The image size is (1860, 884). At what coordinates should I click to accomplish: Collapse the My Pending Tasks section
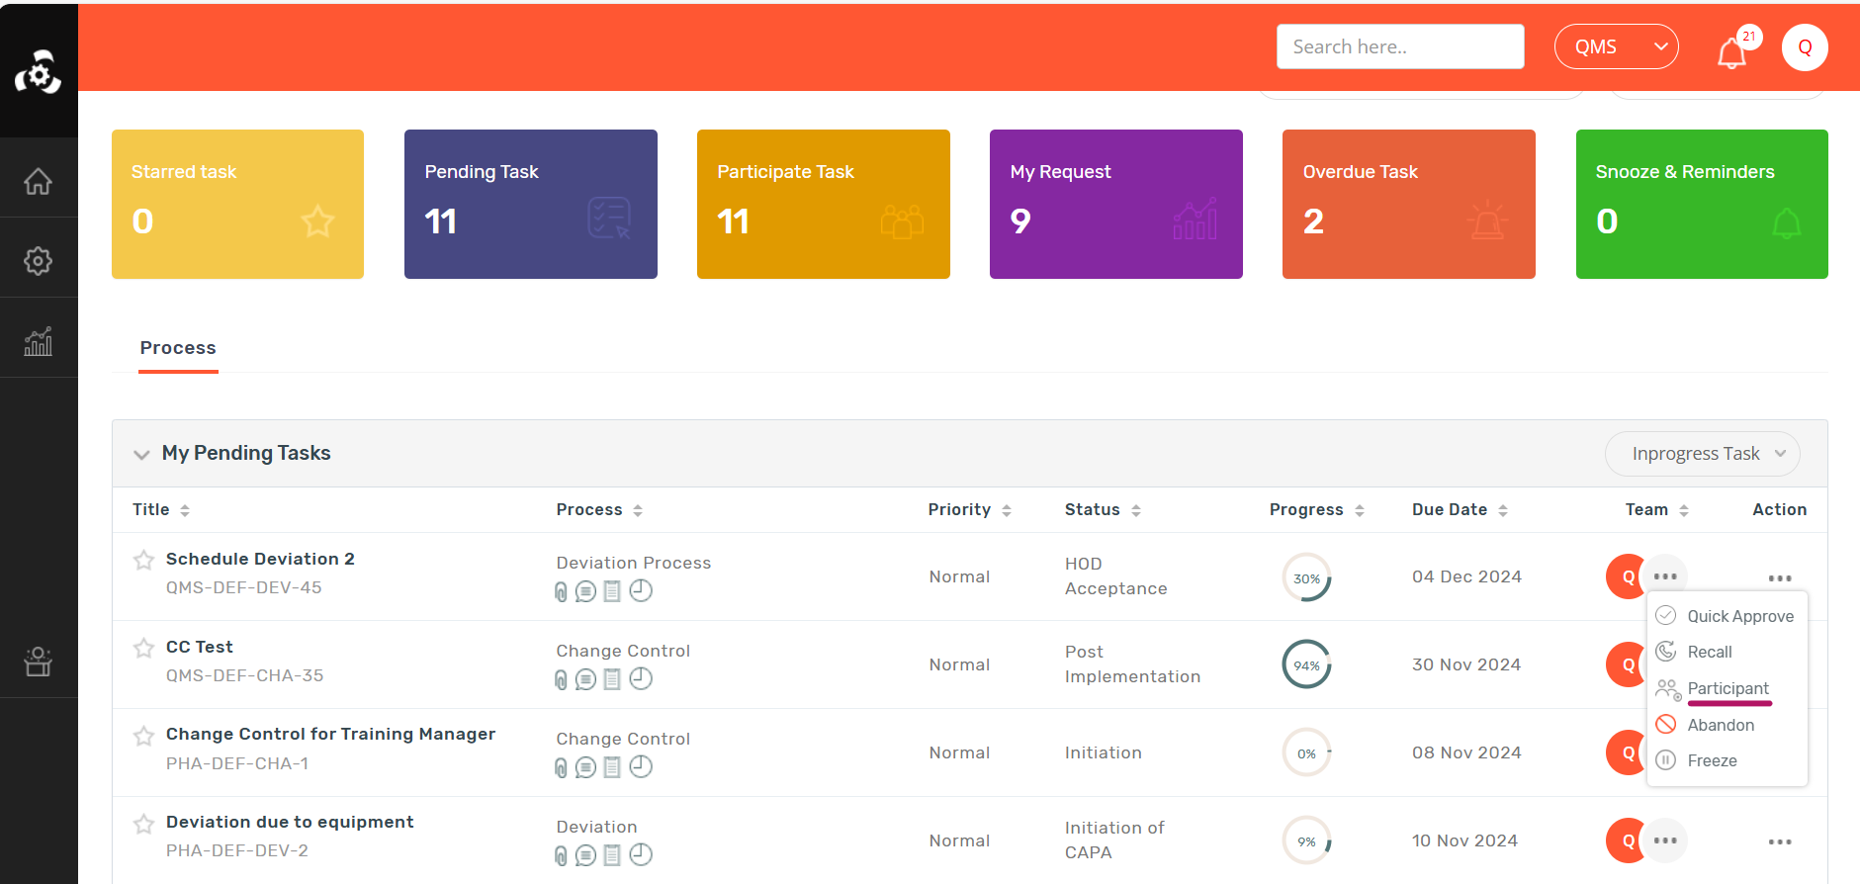(x=141, y=454)
